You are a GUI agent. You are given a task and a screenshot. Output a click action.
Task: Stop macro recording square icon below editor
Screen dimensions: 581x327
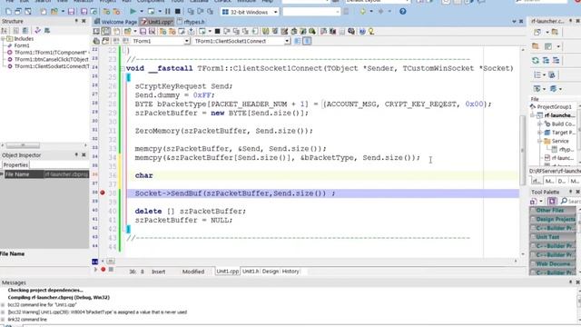click(111, 270)
